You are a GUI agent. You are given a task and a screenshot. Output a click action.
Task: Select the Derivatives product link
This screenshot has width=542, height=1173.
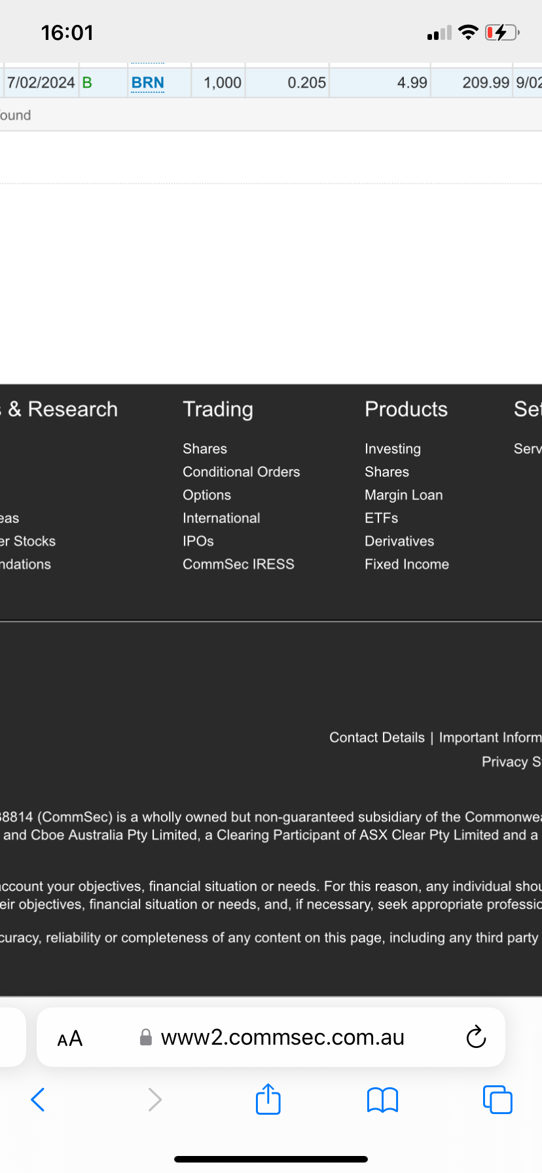(399, 541)
